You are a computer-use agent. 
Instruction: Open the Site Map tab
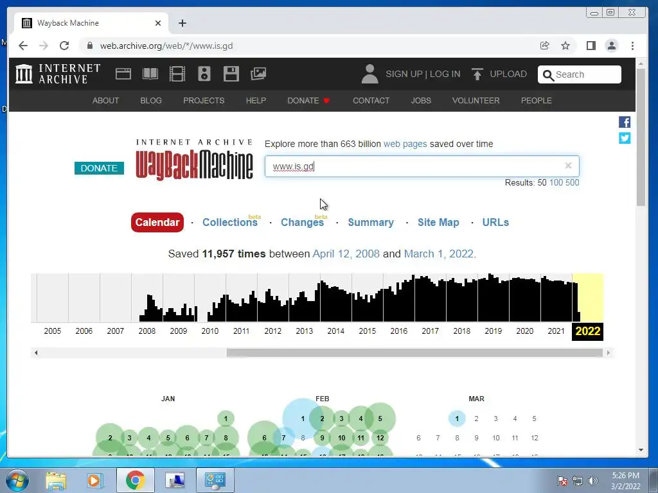[x=438, y=222]
